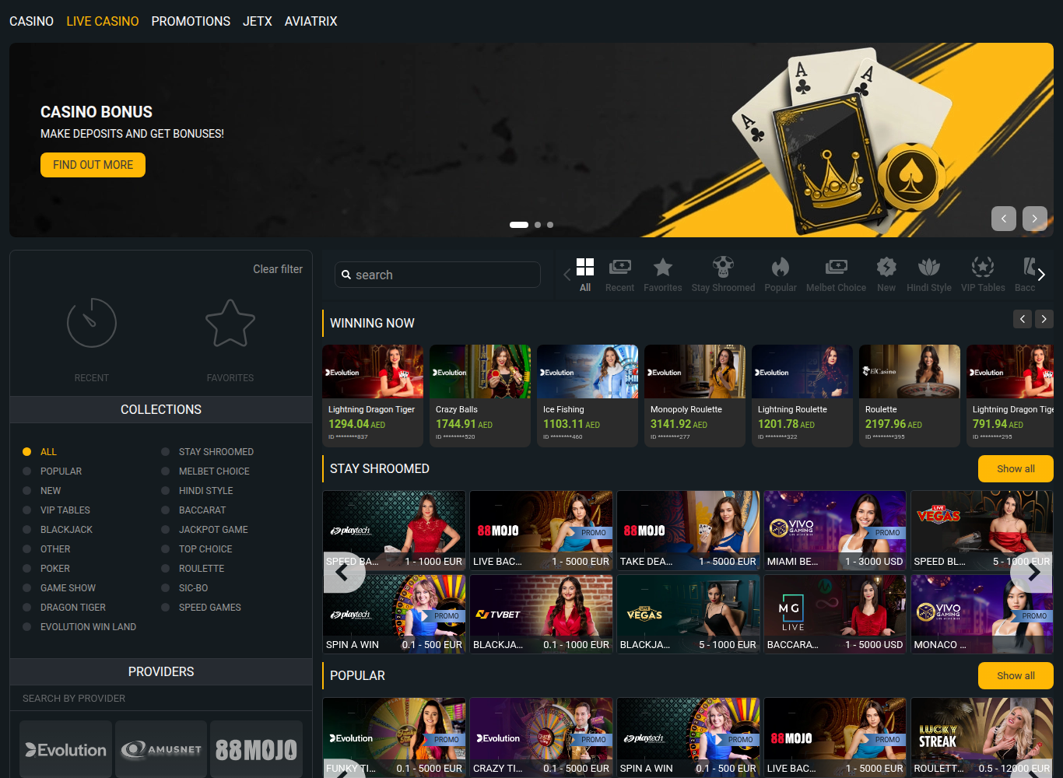The width and height of the screenshot is (1063, 778).
Task: Select the Stay Shroomed mushroom category
Action: 723,275
